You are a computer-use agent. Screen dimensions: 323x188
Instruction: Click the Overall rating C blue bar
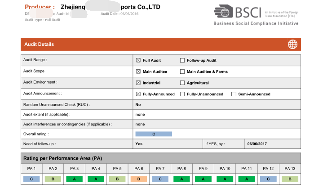tap(154, 134)
